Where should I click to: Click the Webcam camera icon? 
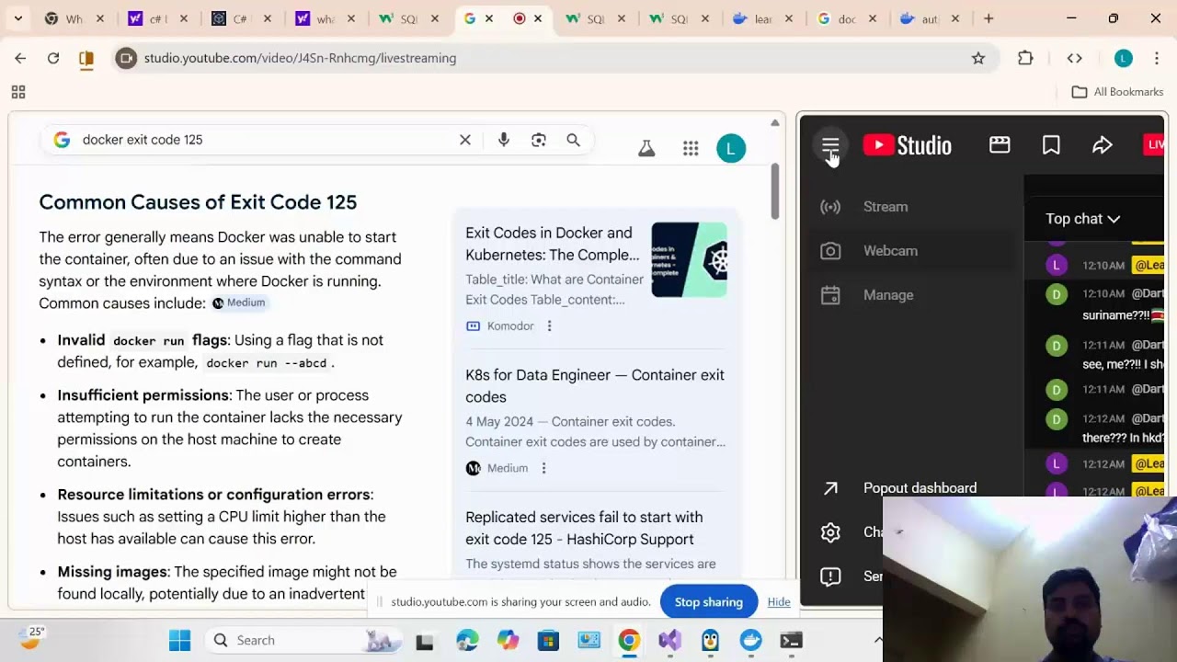(x=830, y=251)
